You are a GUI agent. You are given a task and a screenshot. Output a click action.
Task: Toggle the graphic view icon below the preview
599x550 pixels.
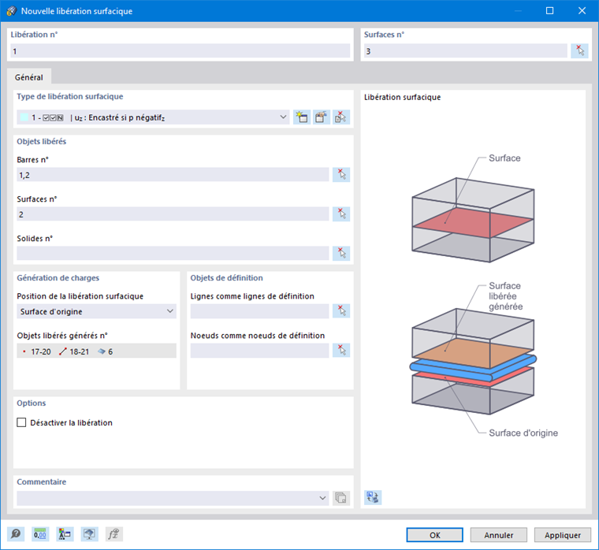[x=373, y=498]
